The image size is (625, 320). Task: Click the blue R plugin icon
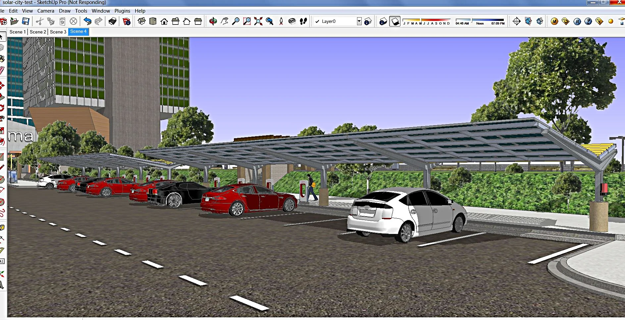[x=577, y=22]
